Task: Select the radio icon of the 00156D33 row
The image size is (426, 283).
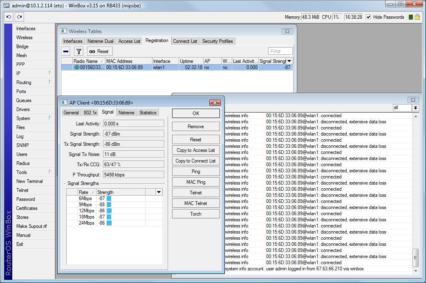Action: coord(76,67)
